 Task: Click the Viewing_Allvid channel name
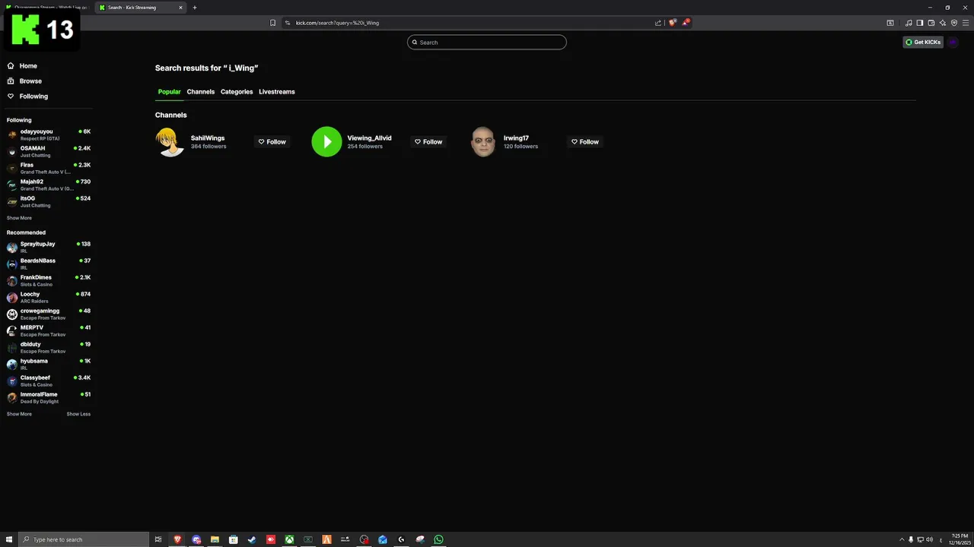pos(369,138)
